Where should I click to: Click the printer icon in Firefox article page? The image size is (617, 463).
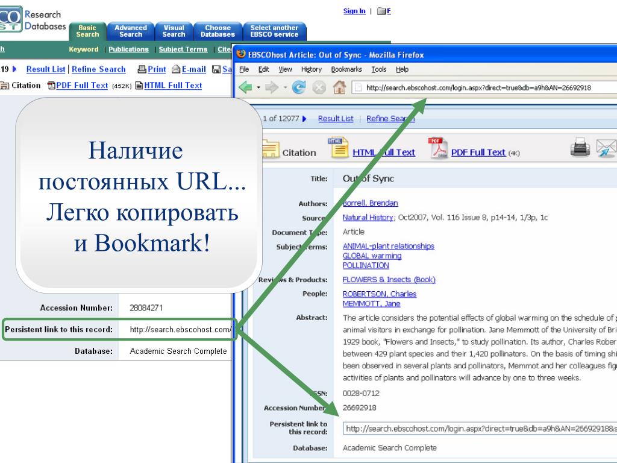click(x=580, y=148)
